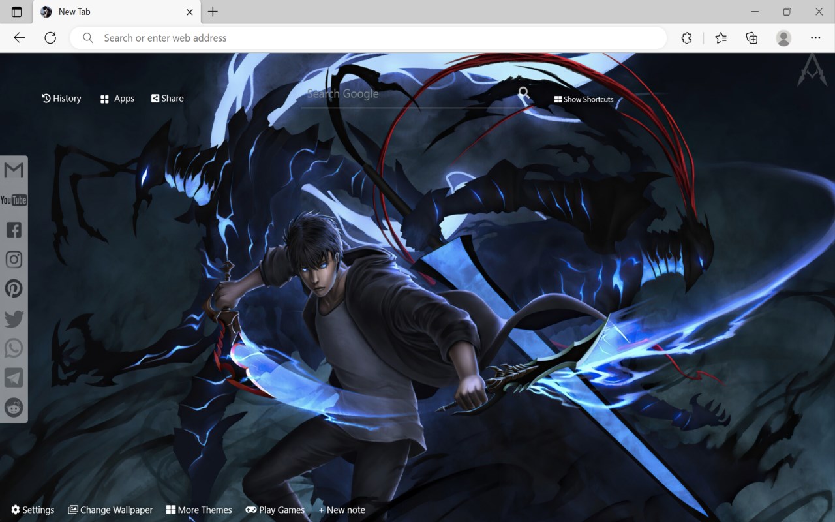Click Change Wallpaper

tap(110, 510)
